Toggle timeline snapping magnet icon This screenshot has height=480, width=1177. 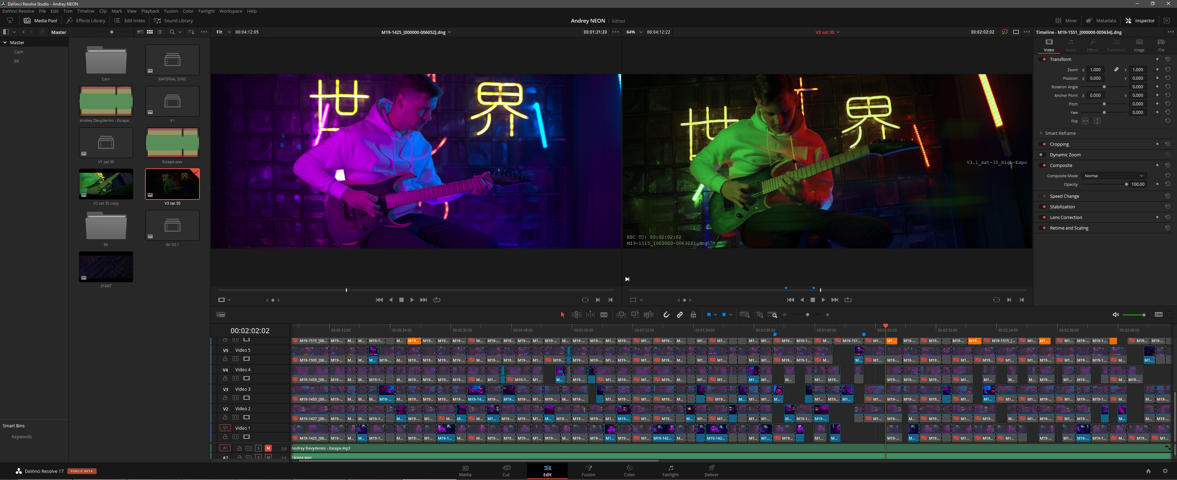(x=666, y=315)
